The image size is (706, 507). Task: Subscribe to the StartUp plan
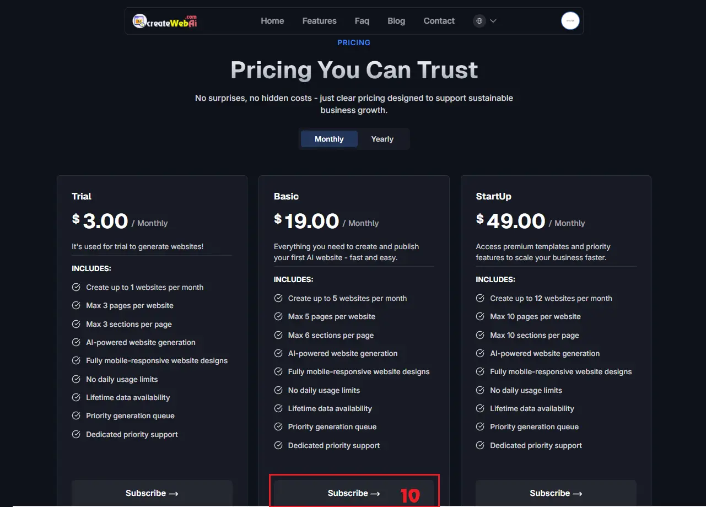coord(556,493)
